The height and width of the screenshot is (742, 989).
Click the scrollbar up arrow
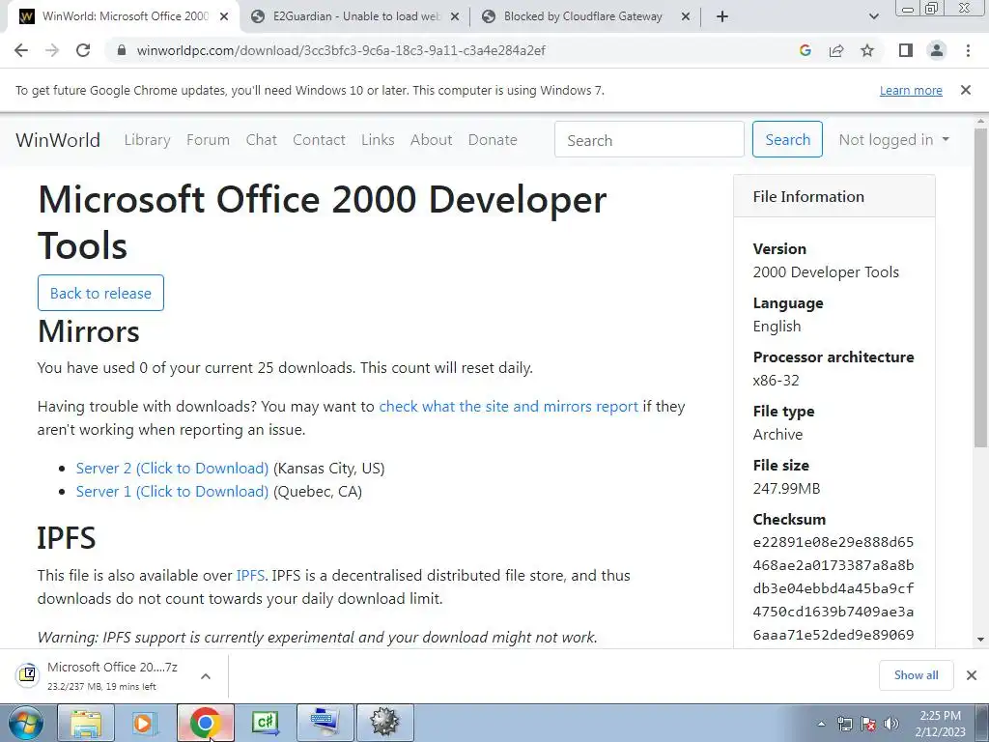(x=981, y=121)
